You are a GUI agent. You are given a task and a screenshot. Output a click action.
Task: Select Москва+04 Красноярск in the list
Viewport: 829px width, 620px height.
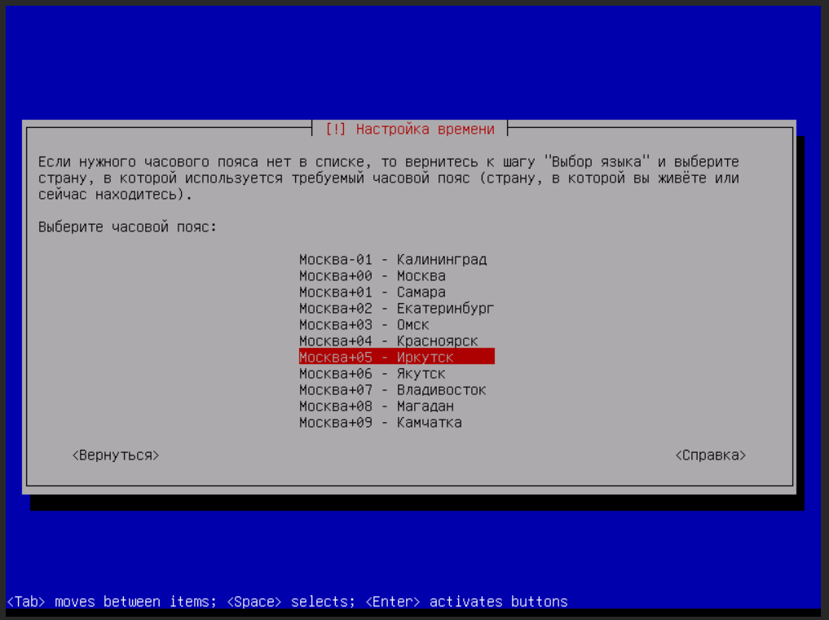coord(388,341)
